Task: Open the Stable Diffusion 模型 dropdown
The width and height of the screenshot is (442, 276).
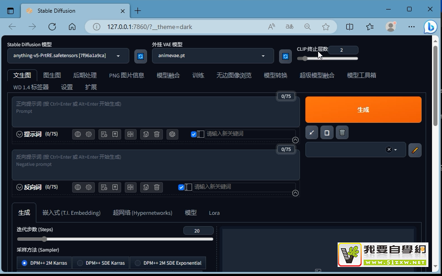Action: click(x=68, y=56)
